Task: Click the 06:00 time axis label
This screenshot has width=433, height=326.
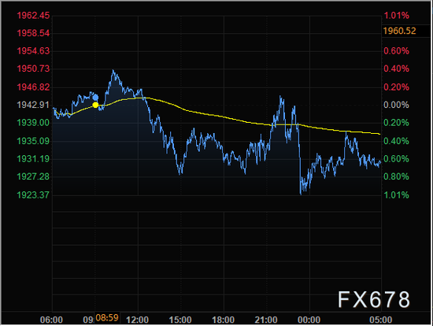Action: [51, 320]
